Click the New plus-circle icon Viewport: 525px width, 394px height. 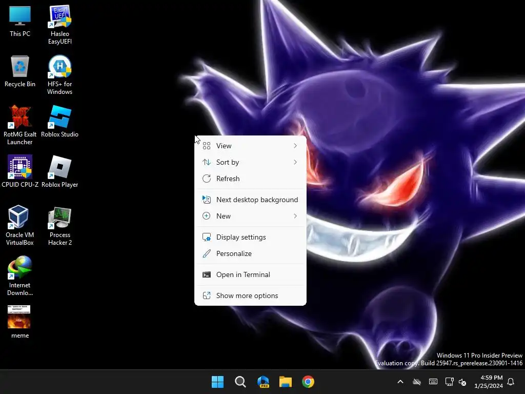click(207, 216)
